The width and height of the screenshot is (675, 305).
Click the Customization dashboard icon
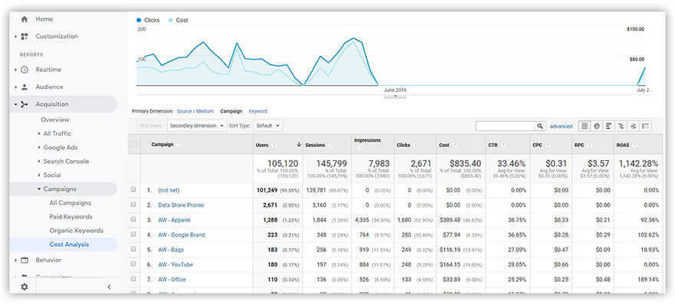click(25, 37)
